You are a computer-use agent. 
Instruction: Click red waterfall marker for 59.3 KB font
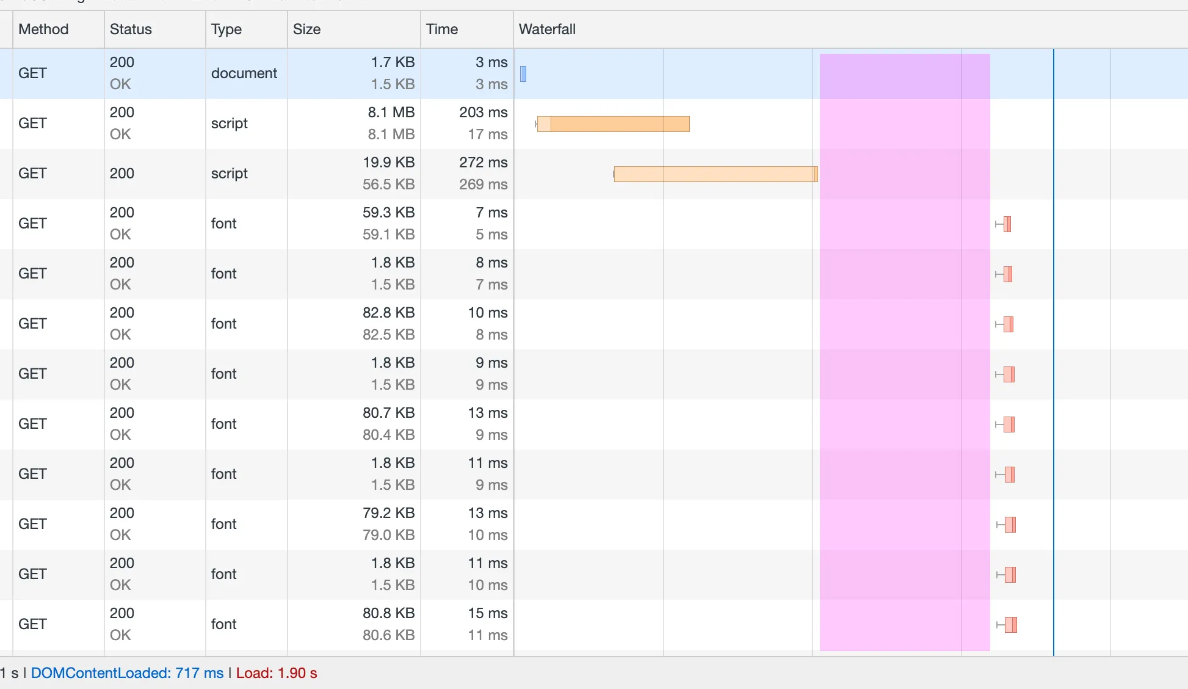(x=1007, y=224)
